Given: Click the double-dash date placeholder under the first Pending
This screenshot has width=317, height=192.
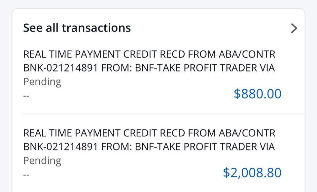Looking at the screenshot, I should pyautogui.click(x=26, y=96).
